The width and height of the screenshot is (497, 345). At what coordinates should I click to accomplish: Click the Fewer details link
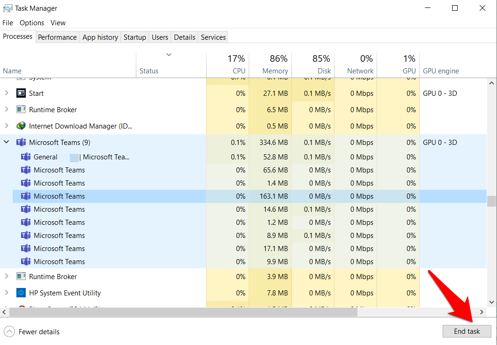tap(39, 332)
